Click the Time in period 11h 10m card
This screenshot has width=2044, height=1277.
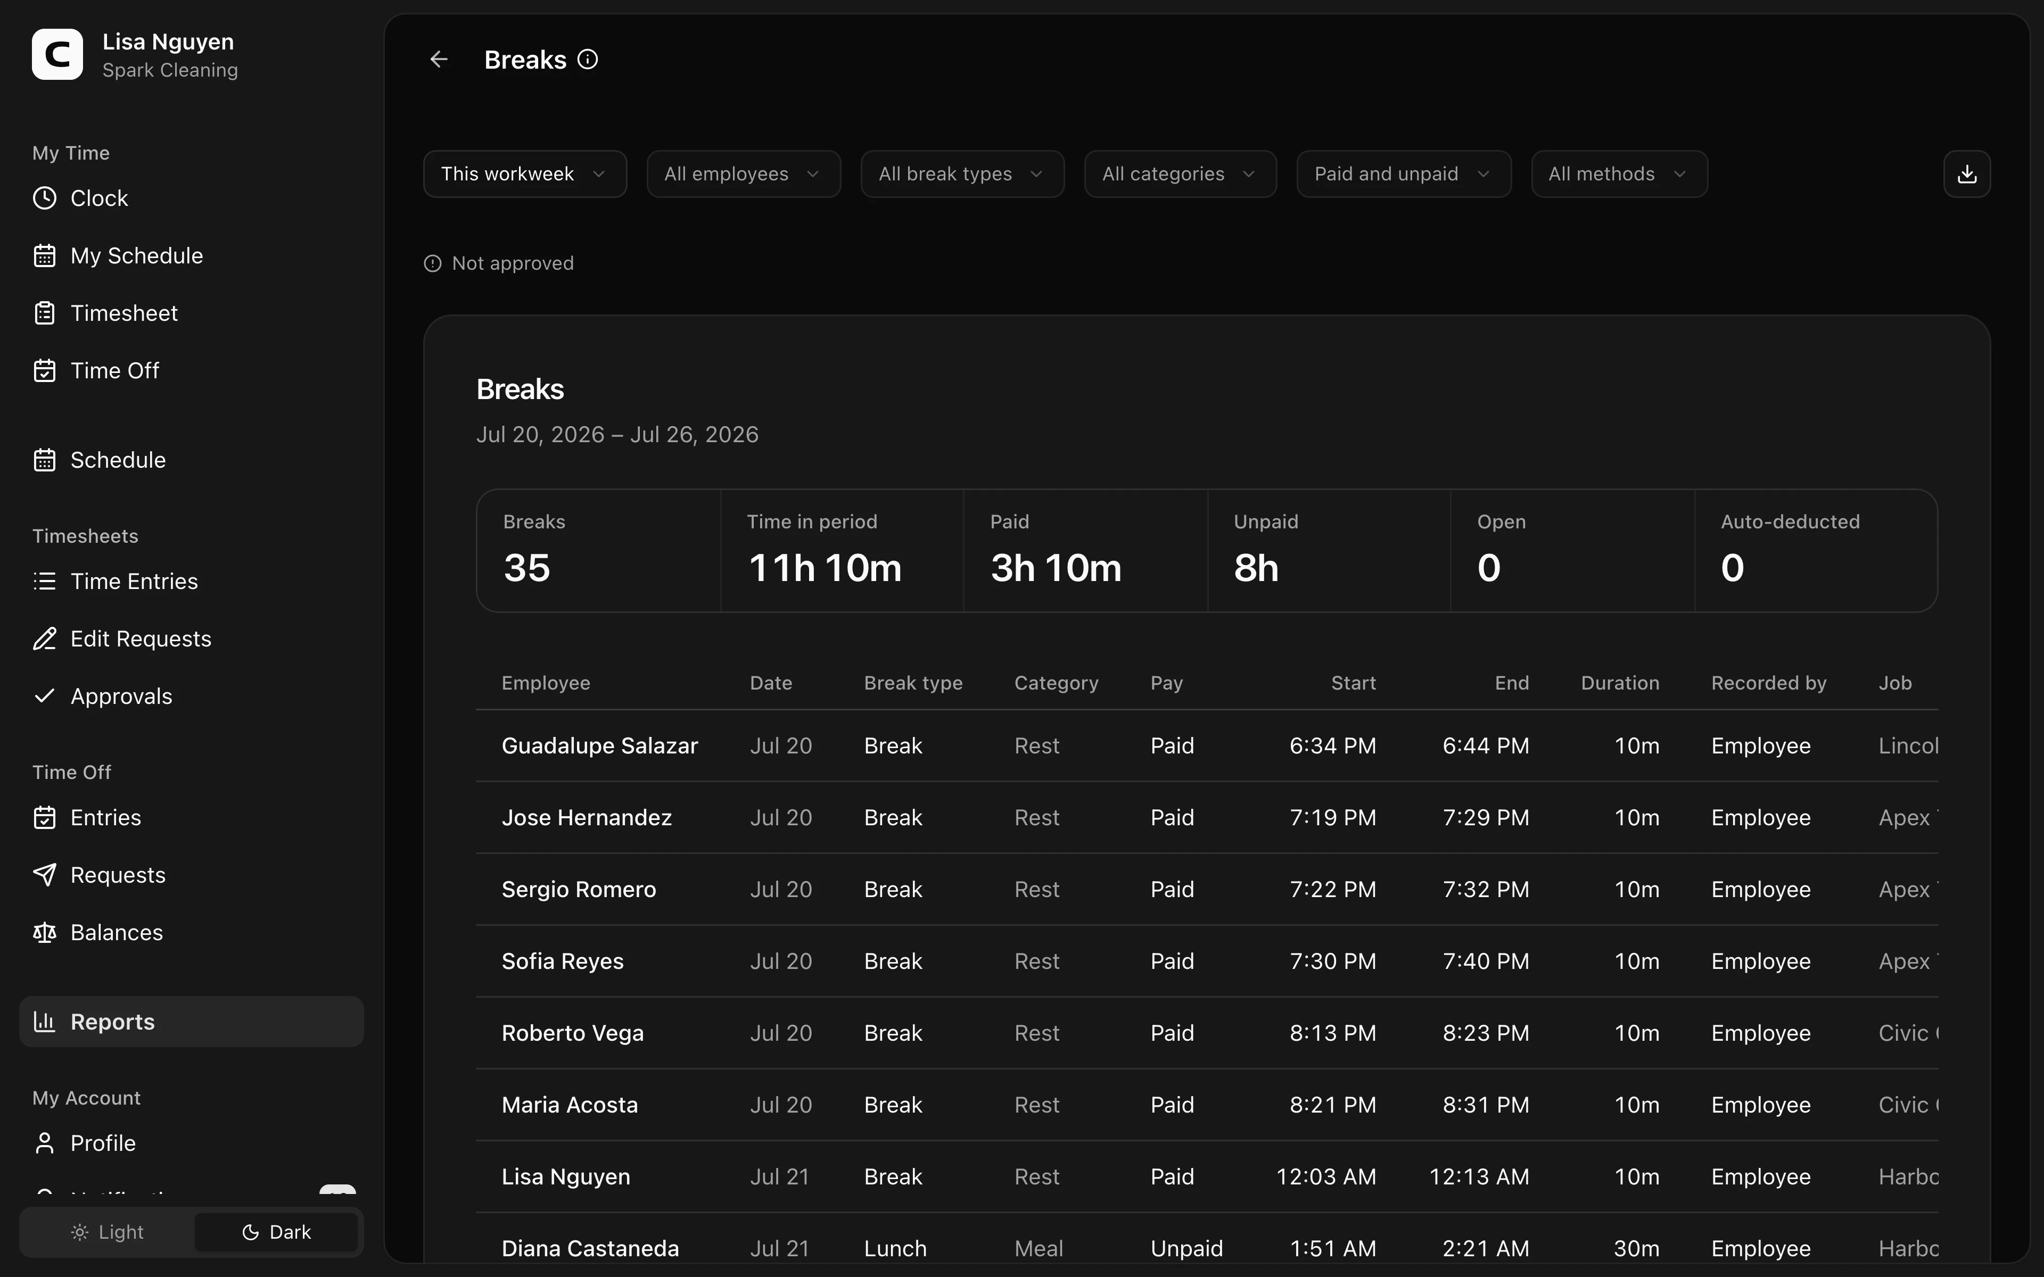coord(842,551)
